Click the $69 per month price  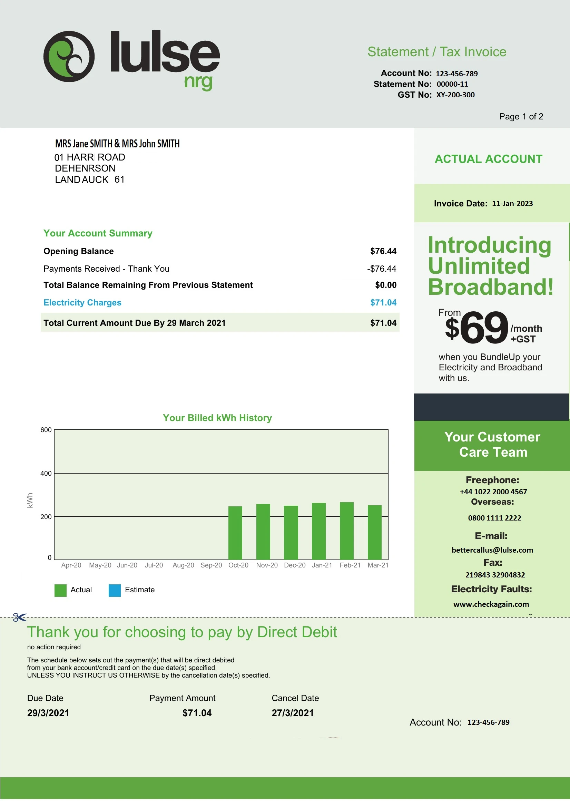pos(493,328)
